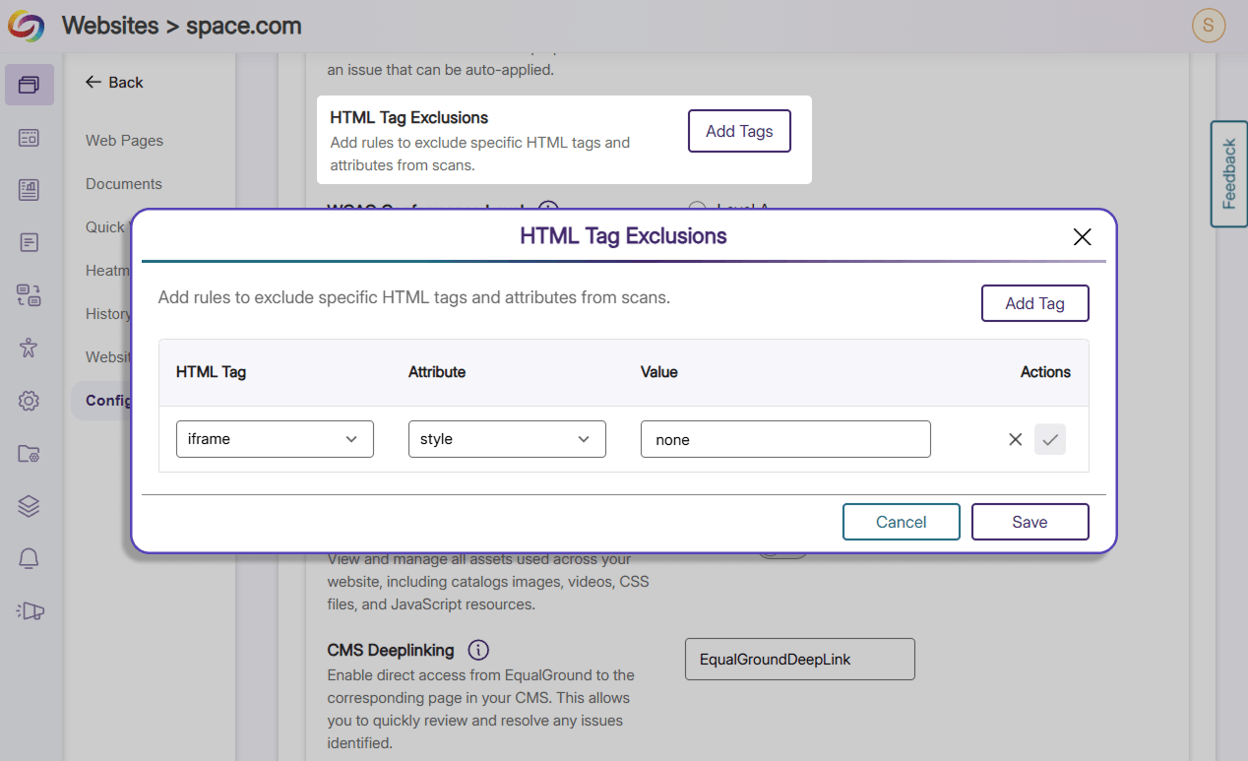Open the EqualGround logo in the top bar
The height and width of the screenshot is (761, 1248).
tap(25, 26)
